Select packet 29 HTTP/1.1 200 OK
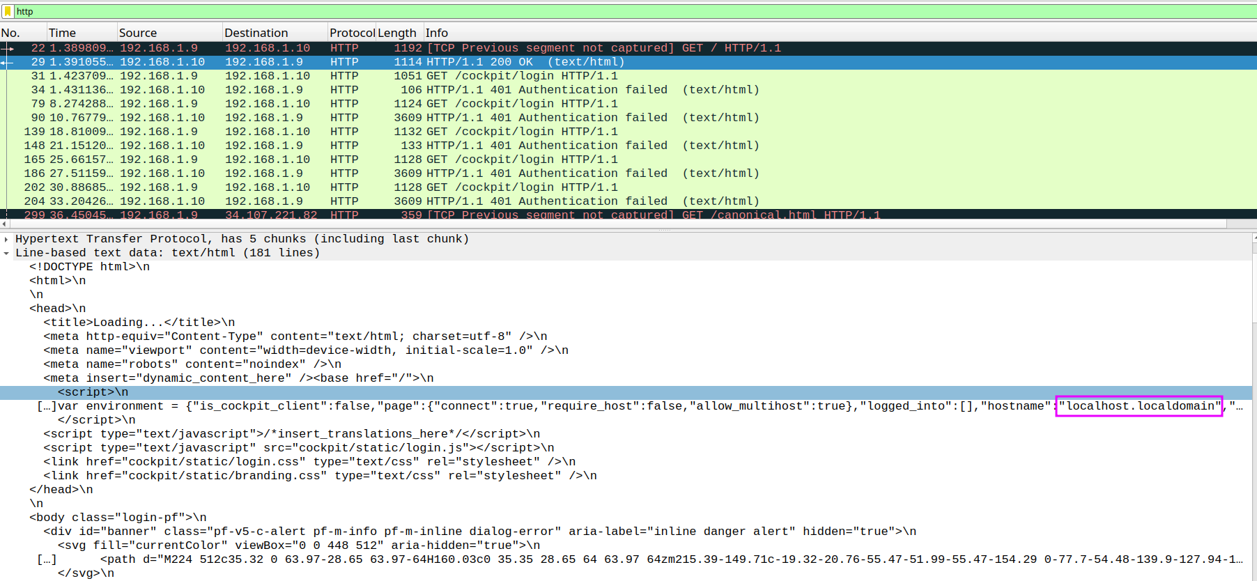Screen dimensions: 1257x581 628,62
